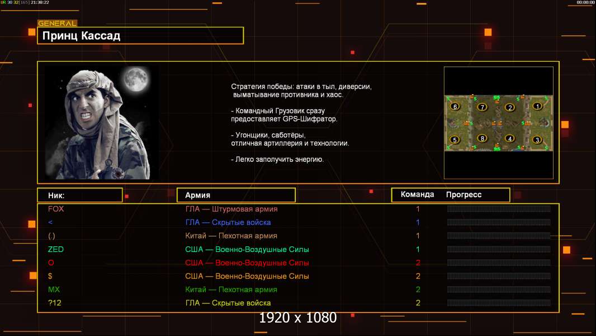Click Китай — Пехотная армия in (.) row
Viewport: 596px width, 336px height.
tap(231, 236)
